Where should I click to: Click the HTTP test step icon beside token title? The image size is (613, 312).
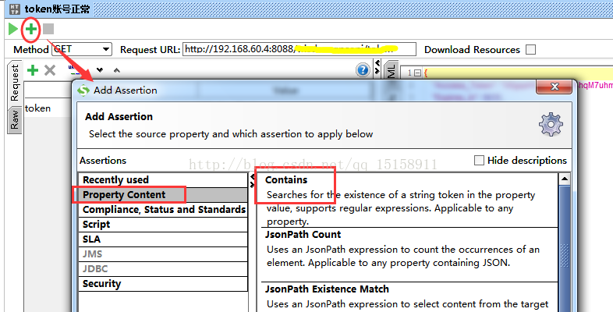[x=15, y=9]
